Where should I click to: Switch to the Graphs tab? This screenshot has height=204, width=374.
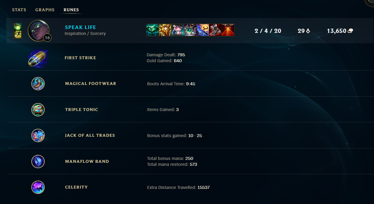pyautogui.click(x=45, y=10)
